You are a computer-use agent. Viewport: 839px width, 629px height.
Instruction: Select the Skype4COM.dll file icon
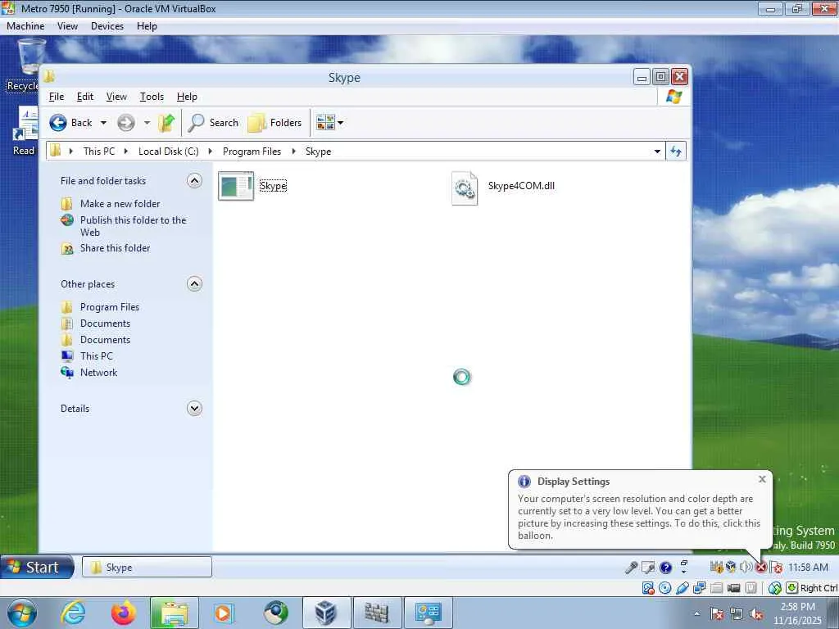(464, 188)
